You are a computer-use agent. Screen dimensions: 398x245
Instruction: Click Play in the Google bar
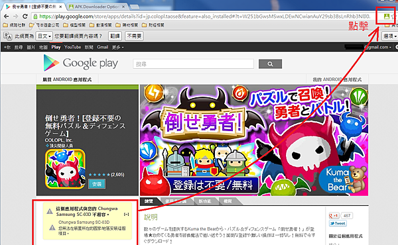click(56, 47)
